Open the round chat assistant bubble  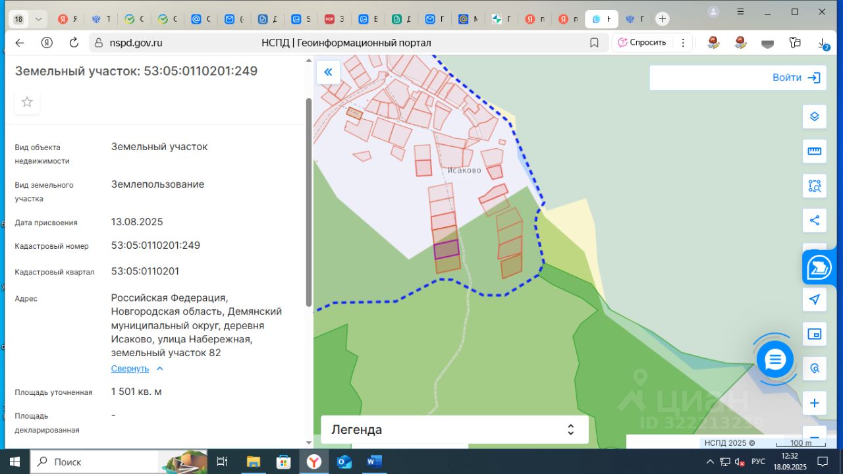[775, 359]
